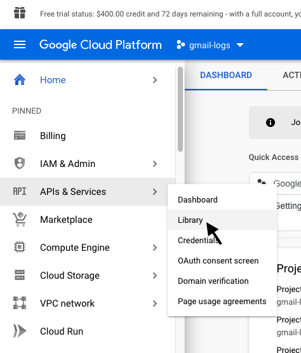Click the gift icon in free trial banner
The width and height of the screenshot is (301, 353).
20,13
